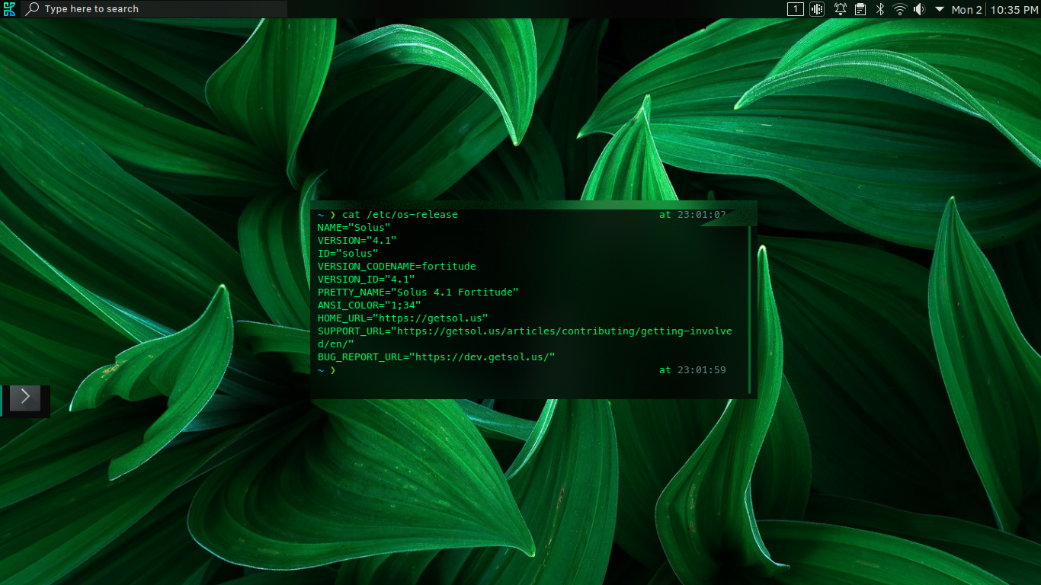Click the PRETTY_NAME="Solus 4.1 Fortitude" line
The height and width of the screenshot is (585, 1041).
pyautogui.click(x=418, y=292)
